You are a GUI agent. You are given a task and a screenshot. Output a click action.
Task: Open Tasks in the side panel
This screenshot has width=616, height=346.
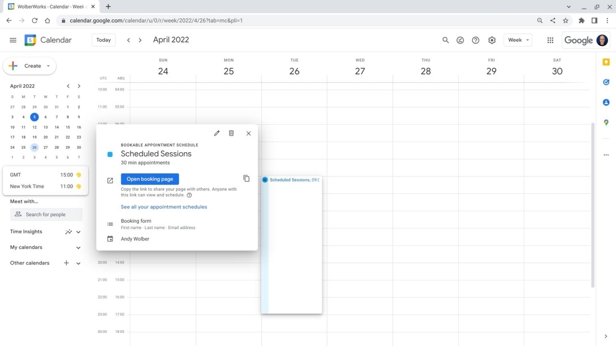tap(606, 82)
